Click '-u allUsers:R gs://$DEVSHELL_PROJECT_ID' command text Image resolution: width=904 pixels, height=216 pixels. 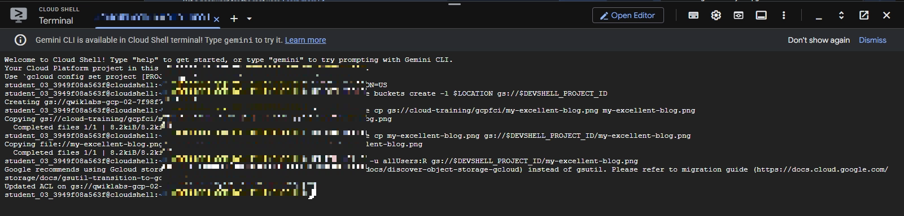tap(503, 161)
